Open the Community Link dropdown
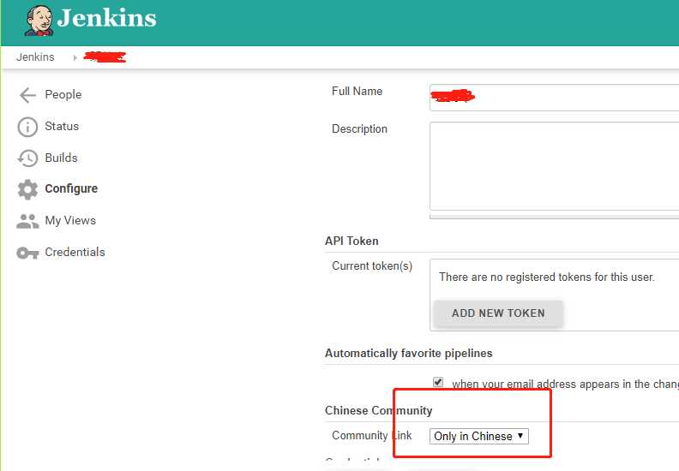This screenshot has width=679, height=471. (x=479, y=436)
